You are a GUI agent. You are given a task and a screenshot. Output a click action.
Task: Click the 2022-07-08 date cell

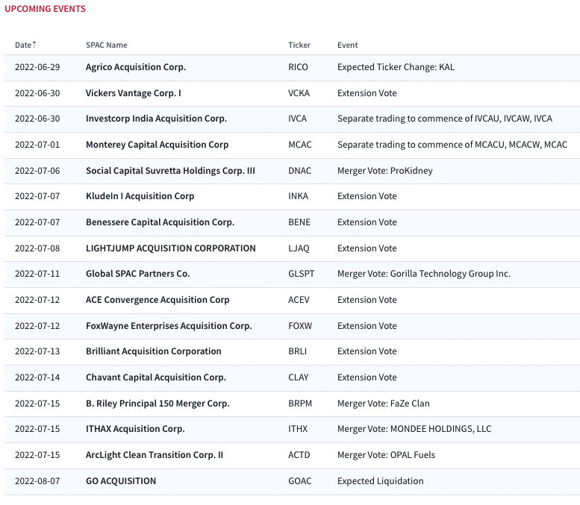tap(37, 248)
